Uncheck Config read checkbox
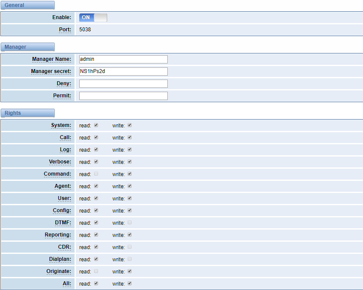This screenshot has height=290, width=363. (96, 210)
